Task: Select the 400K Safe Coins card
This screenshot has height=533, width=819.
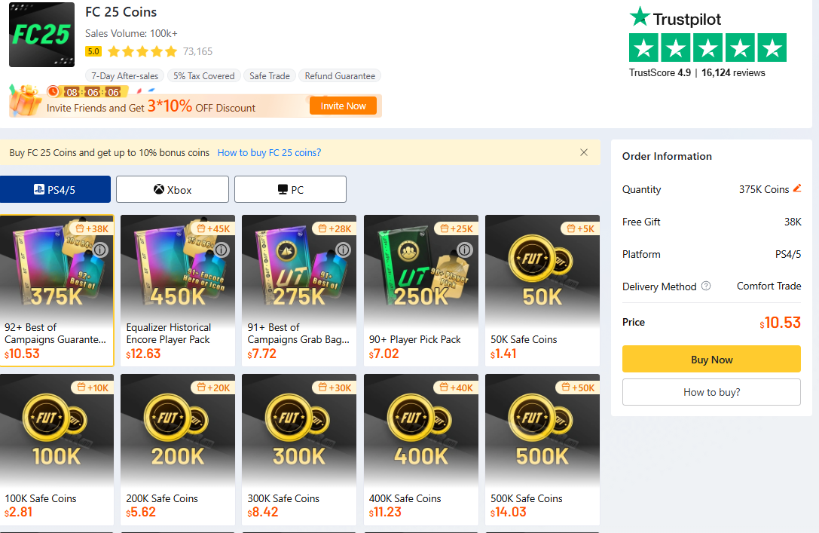Action: 421,449
